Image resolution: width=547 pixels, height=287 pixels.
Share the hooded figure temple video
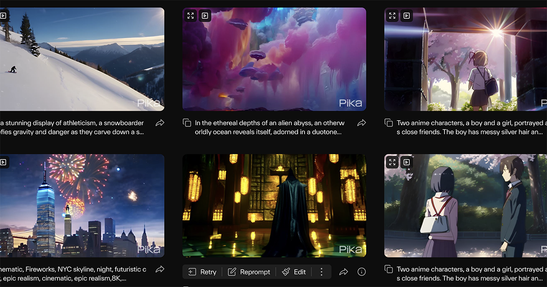pos(344,272)
